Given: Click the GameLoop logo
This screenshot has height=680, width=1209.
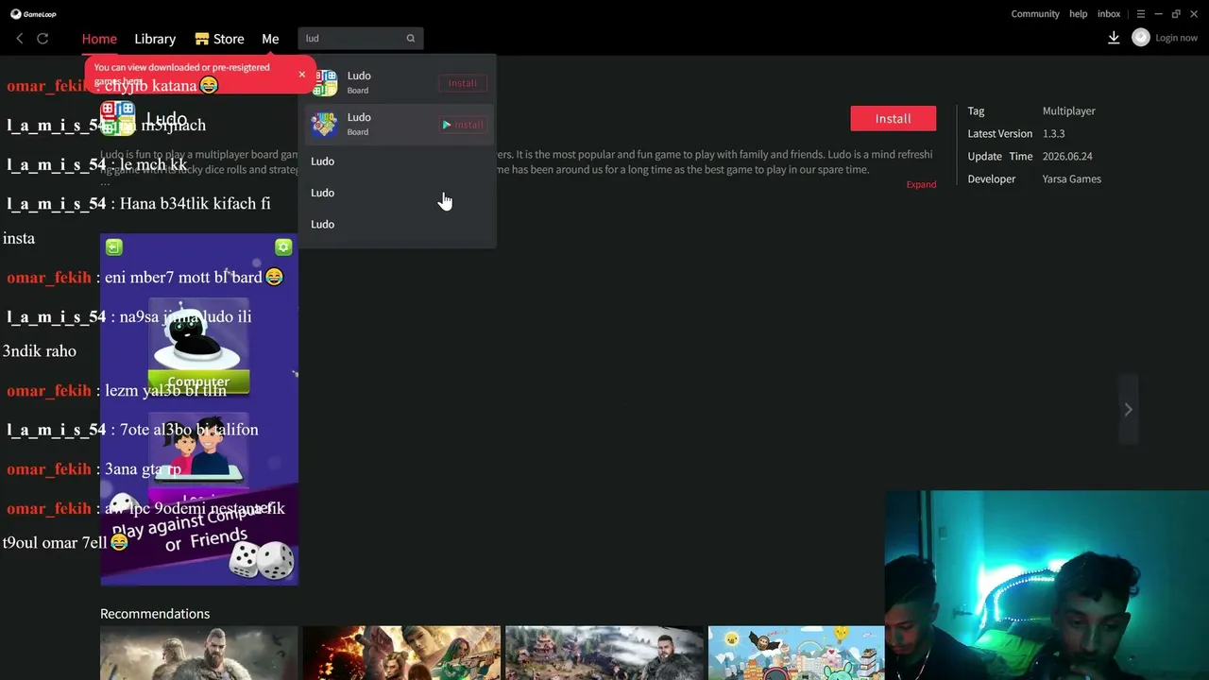Looking at the screenshot, I should tap(34, 14).
